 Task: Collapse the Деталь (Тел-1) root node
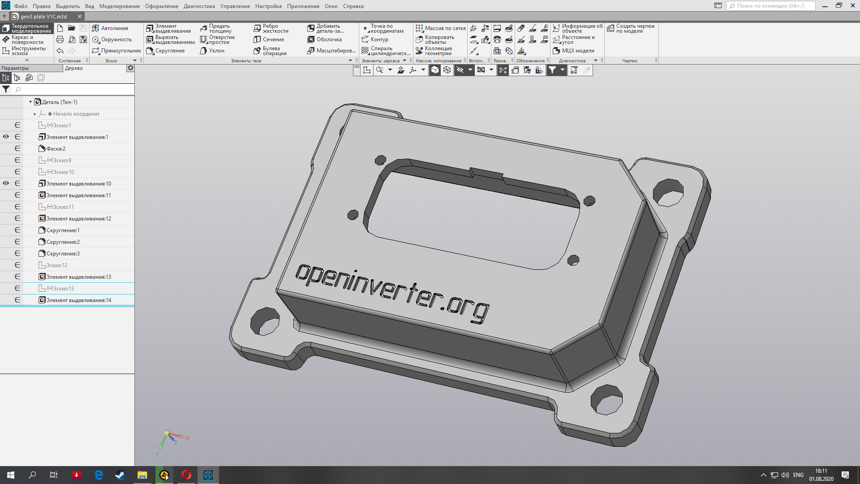[30, 102]
